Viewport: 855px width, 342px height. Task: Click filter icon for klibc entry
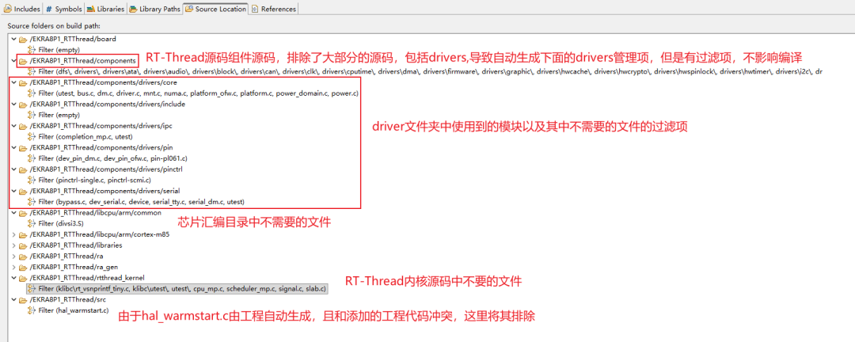click(x=32, y=288)
